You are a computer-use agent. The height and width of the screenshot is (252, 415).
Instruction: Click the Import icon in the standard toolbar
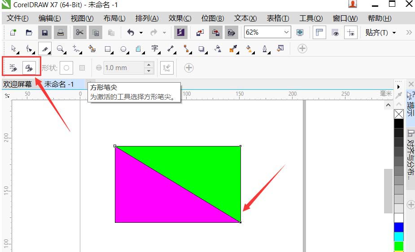coord(200,33)
